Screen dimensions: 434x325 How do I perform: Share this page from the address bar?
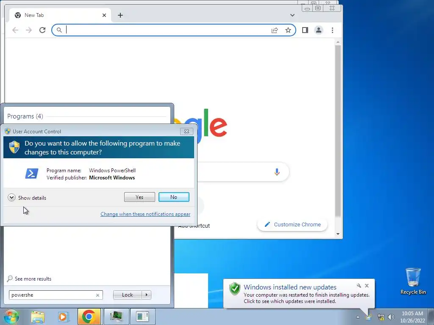click(x=275, y=30)
